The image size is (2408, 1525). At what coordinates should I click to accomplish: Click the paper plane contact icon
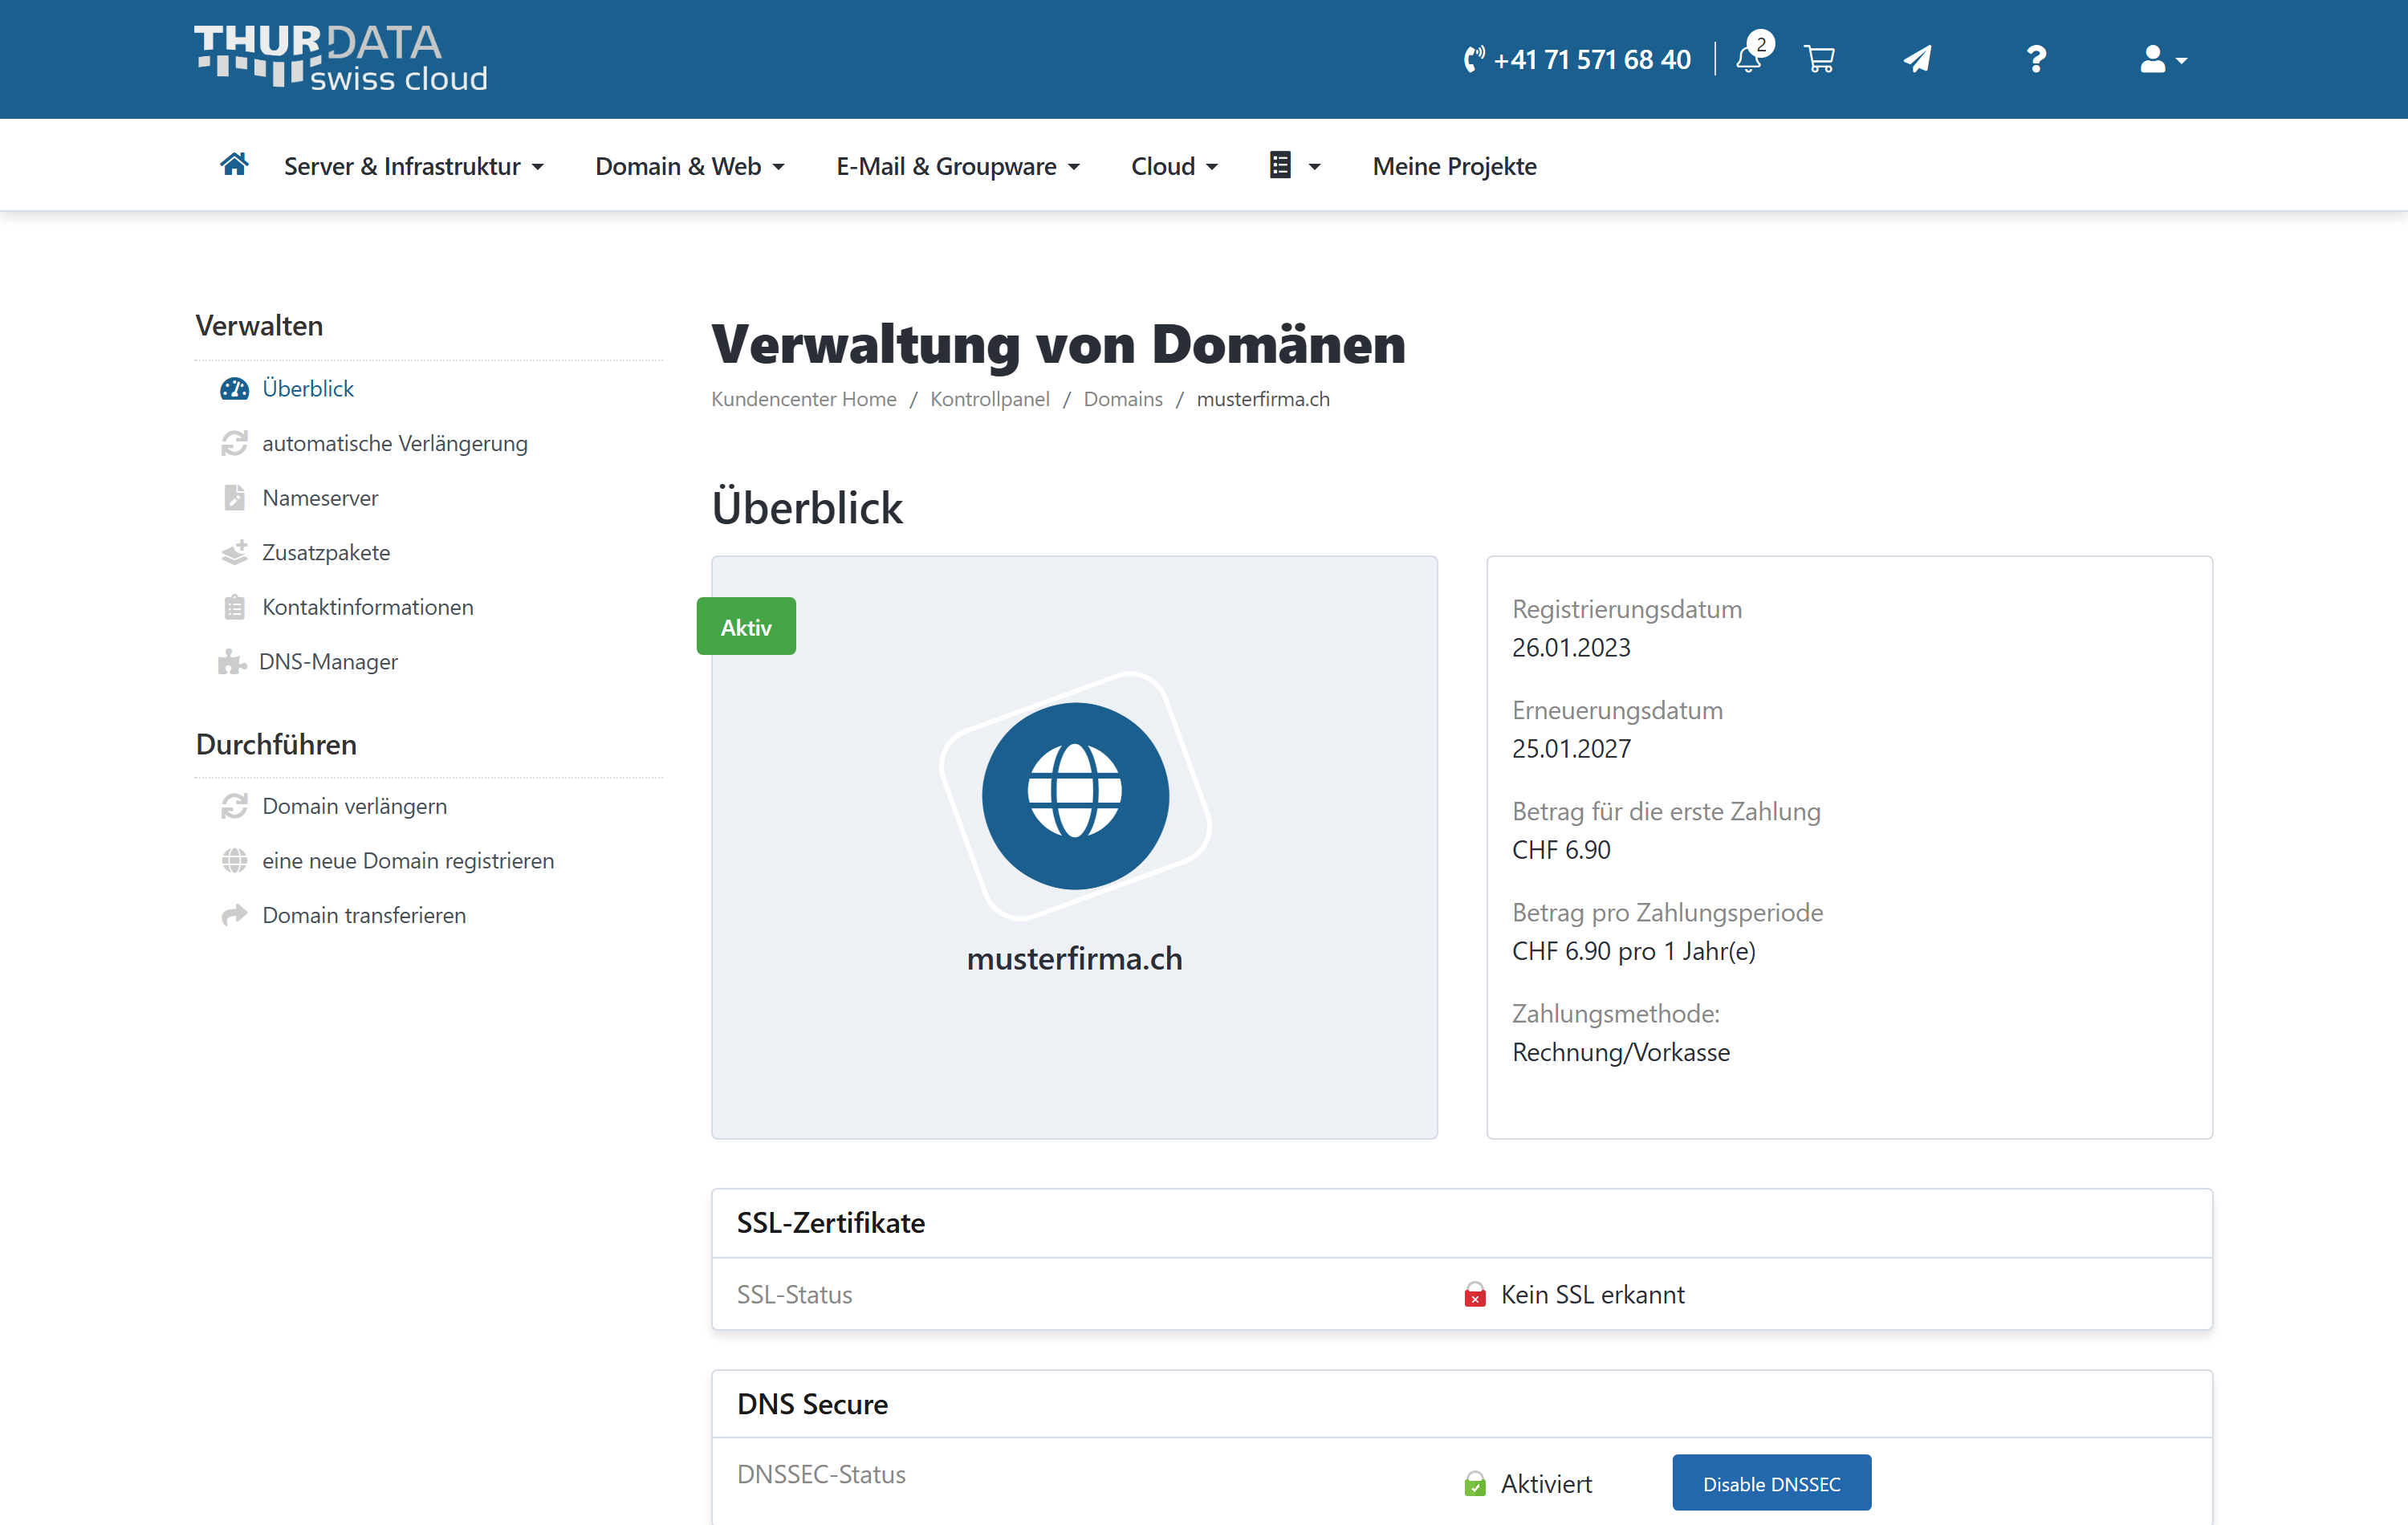[1917, 59]
